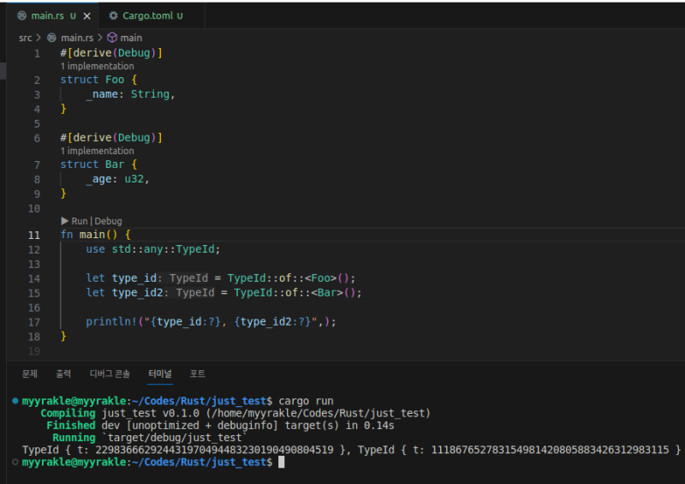Click the Debug code lens above fn main
Image resolution: width=685 pixels, height=484 pixels.
(x=108, y=221)
